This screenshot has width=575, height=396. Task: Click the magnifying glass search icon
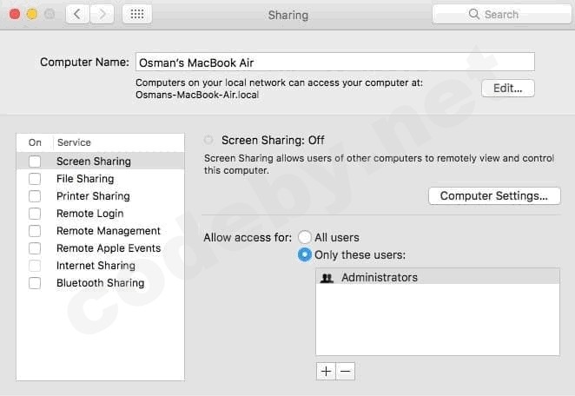coord(474,14)
